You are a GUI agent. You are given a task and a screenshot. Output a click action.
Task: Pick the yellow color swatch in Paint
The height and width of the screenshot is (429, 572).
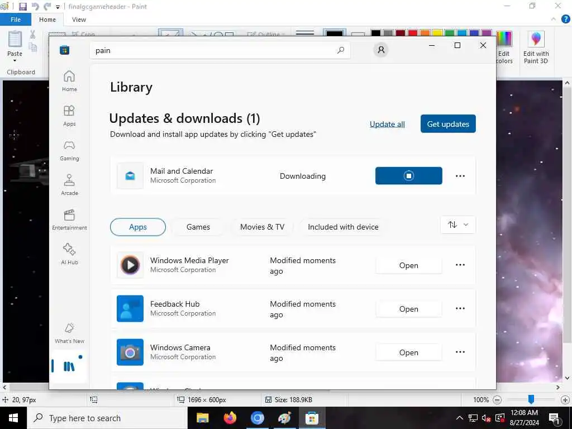point(437,33)
